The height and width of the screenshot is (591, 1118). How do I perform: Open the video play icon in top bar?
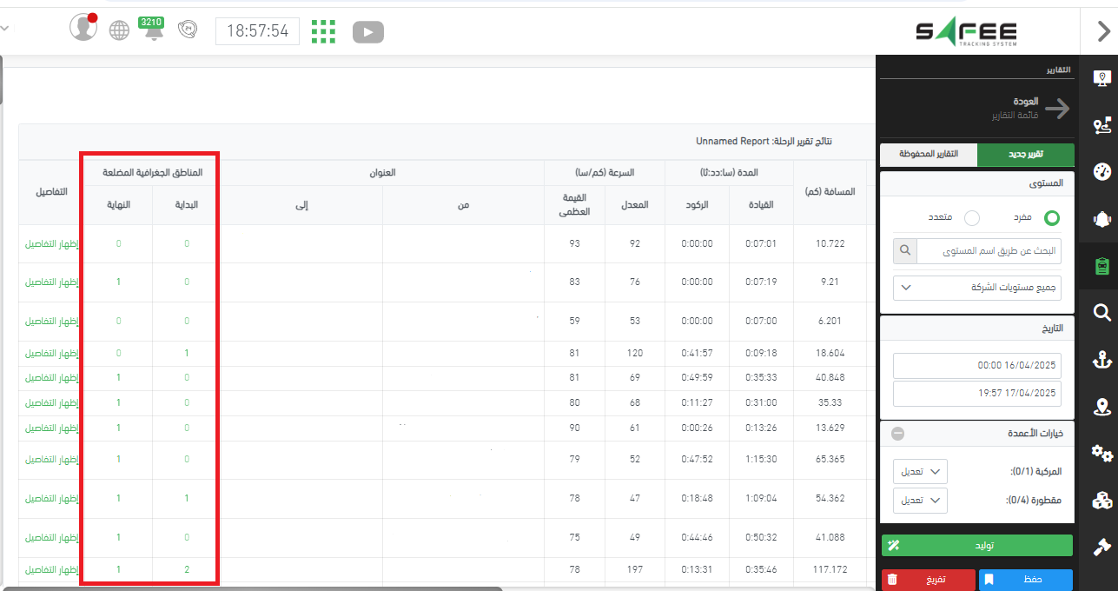[x=367, y=32]
